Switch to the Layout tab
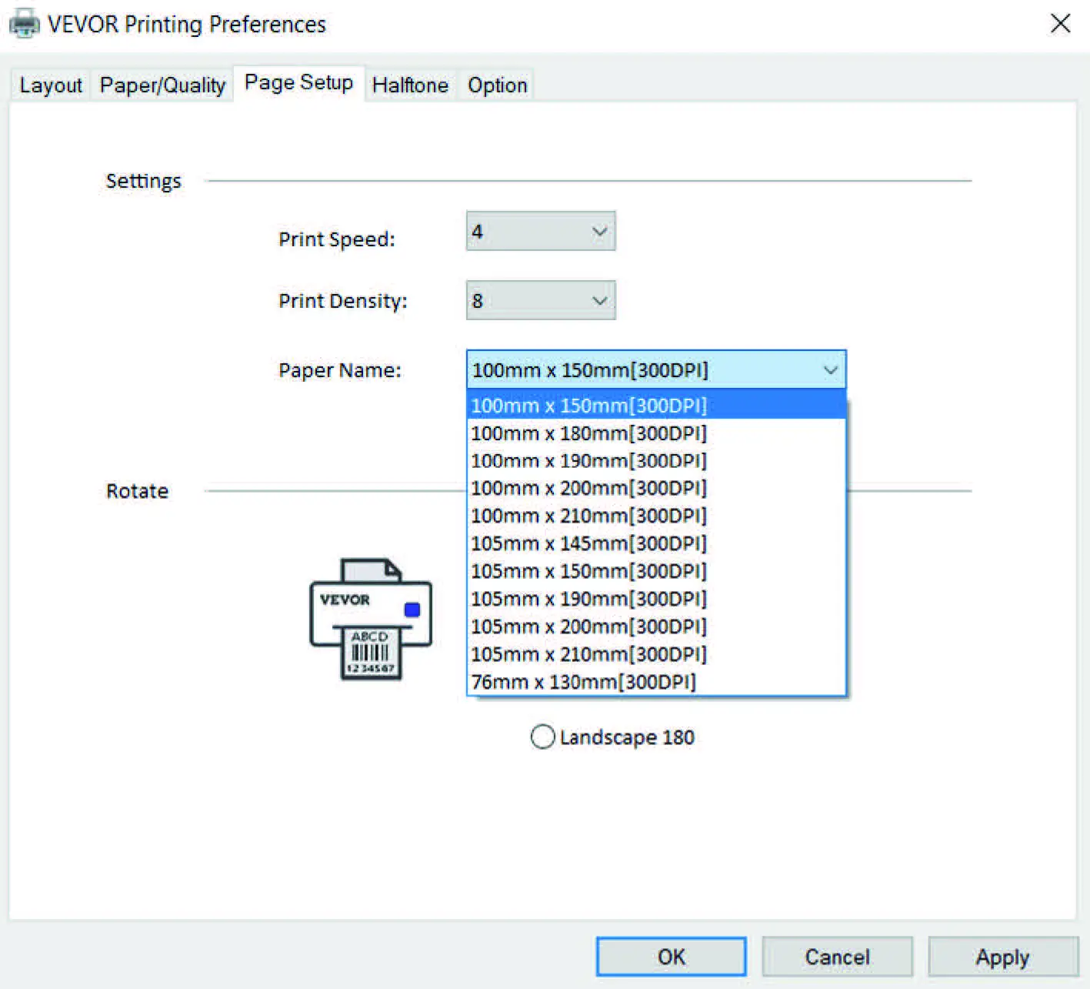 point(51,85)
